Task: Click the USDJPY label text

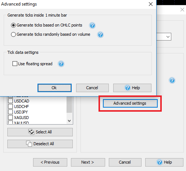Action: tap(21, 112)
